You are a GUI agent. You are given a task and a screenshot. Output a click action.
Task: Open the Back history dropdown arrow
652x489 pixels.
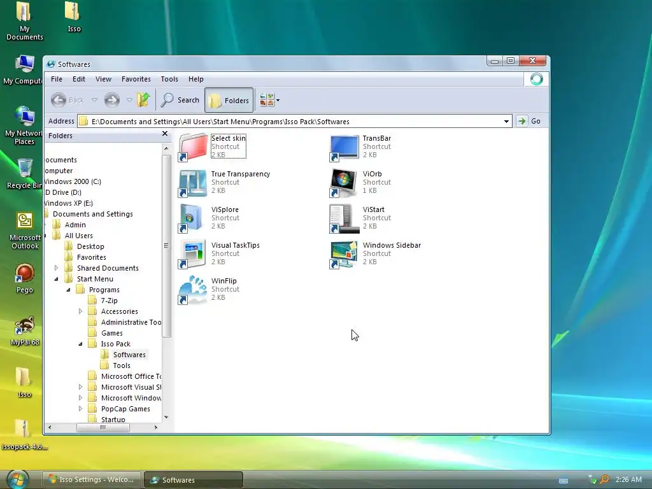pyautogui.click(x=94, y=100)
